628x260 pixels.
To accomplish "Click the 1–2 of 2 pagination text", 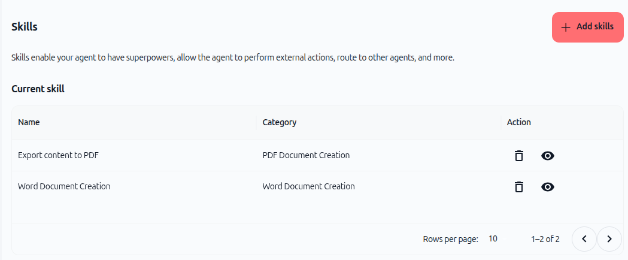I will pos(545,239).
